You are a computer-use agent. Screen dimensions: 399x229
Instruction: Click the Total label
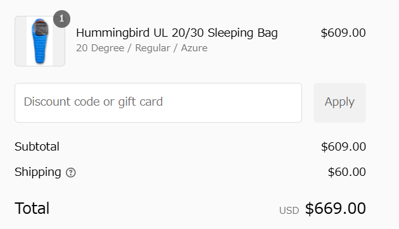32,208
